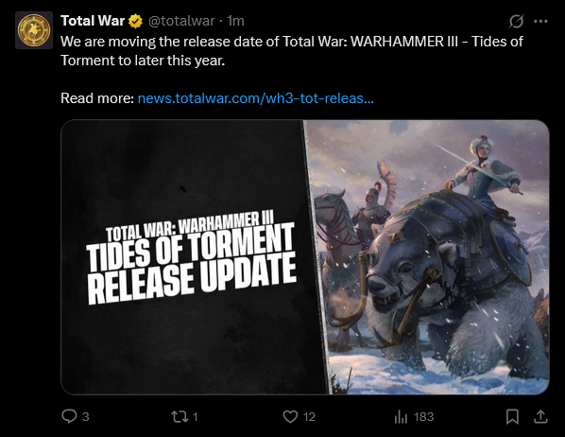
Task: Like the tweet with heart icon
Action: click(290, 417)
